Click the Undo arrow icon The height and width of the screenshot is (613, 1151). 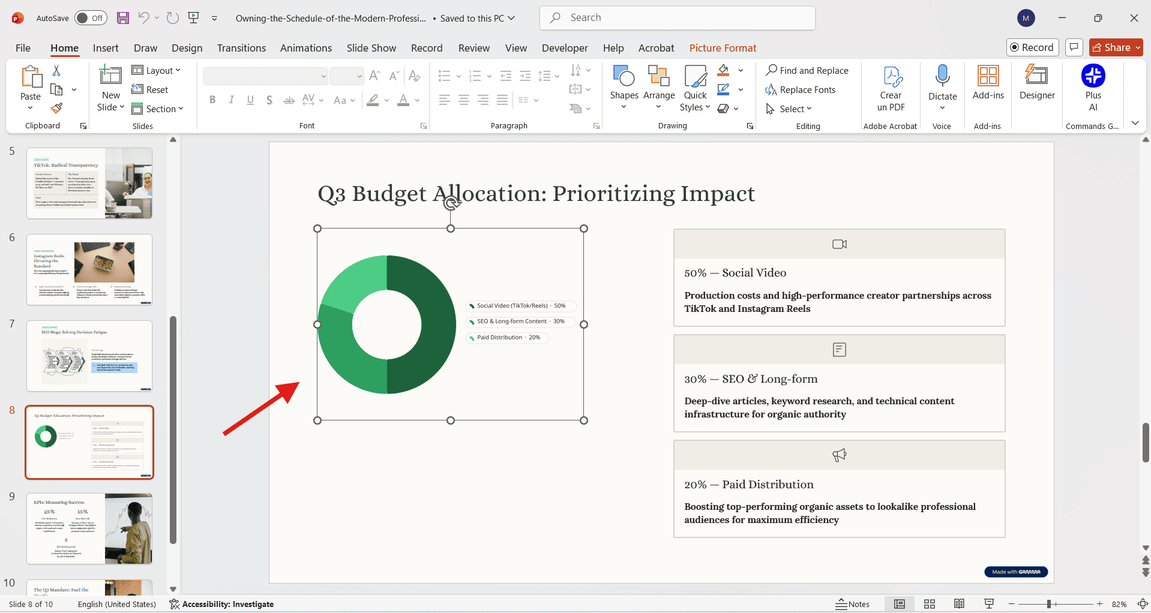(143, 18)
